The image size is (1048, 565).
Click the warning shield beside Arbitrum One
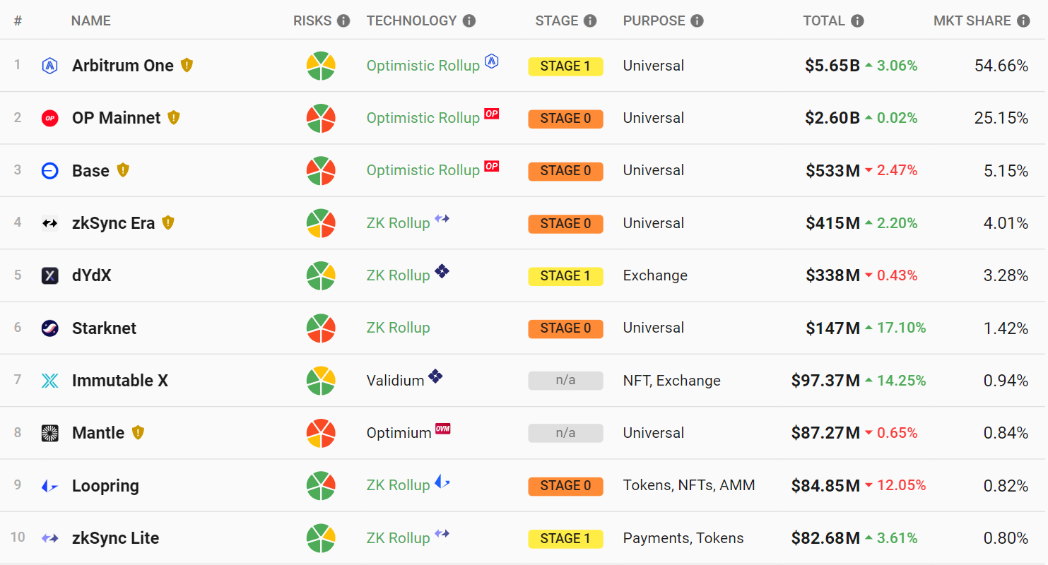[x=187, y=65]
